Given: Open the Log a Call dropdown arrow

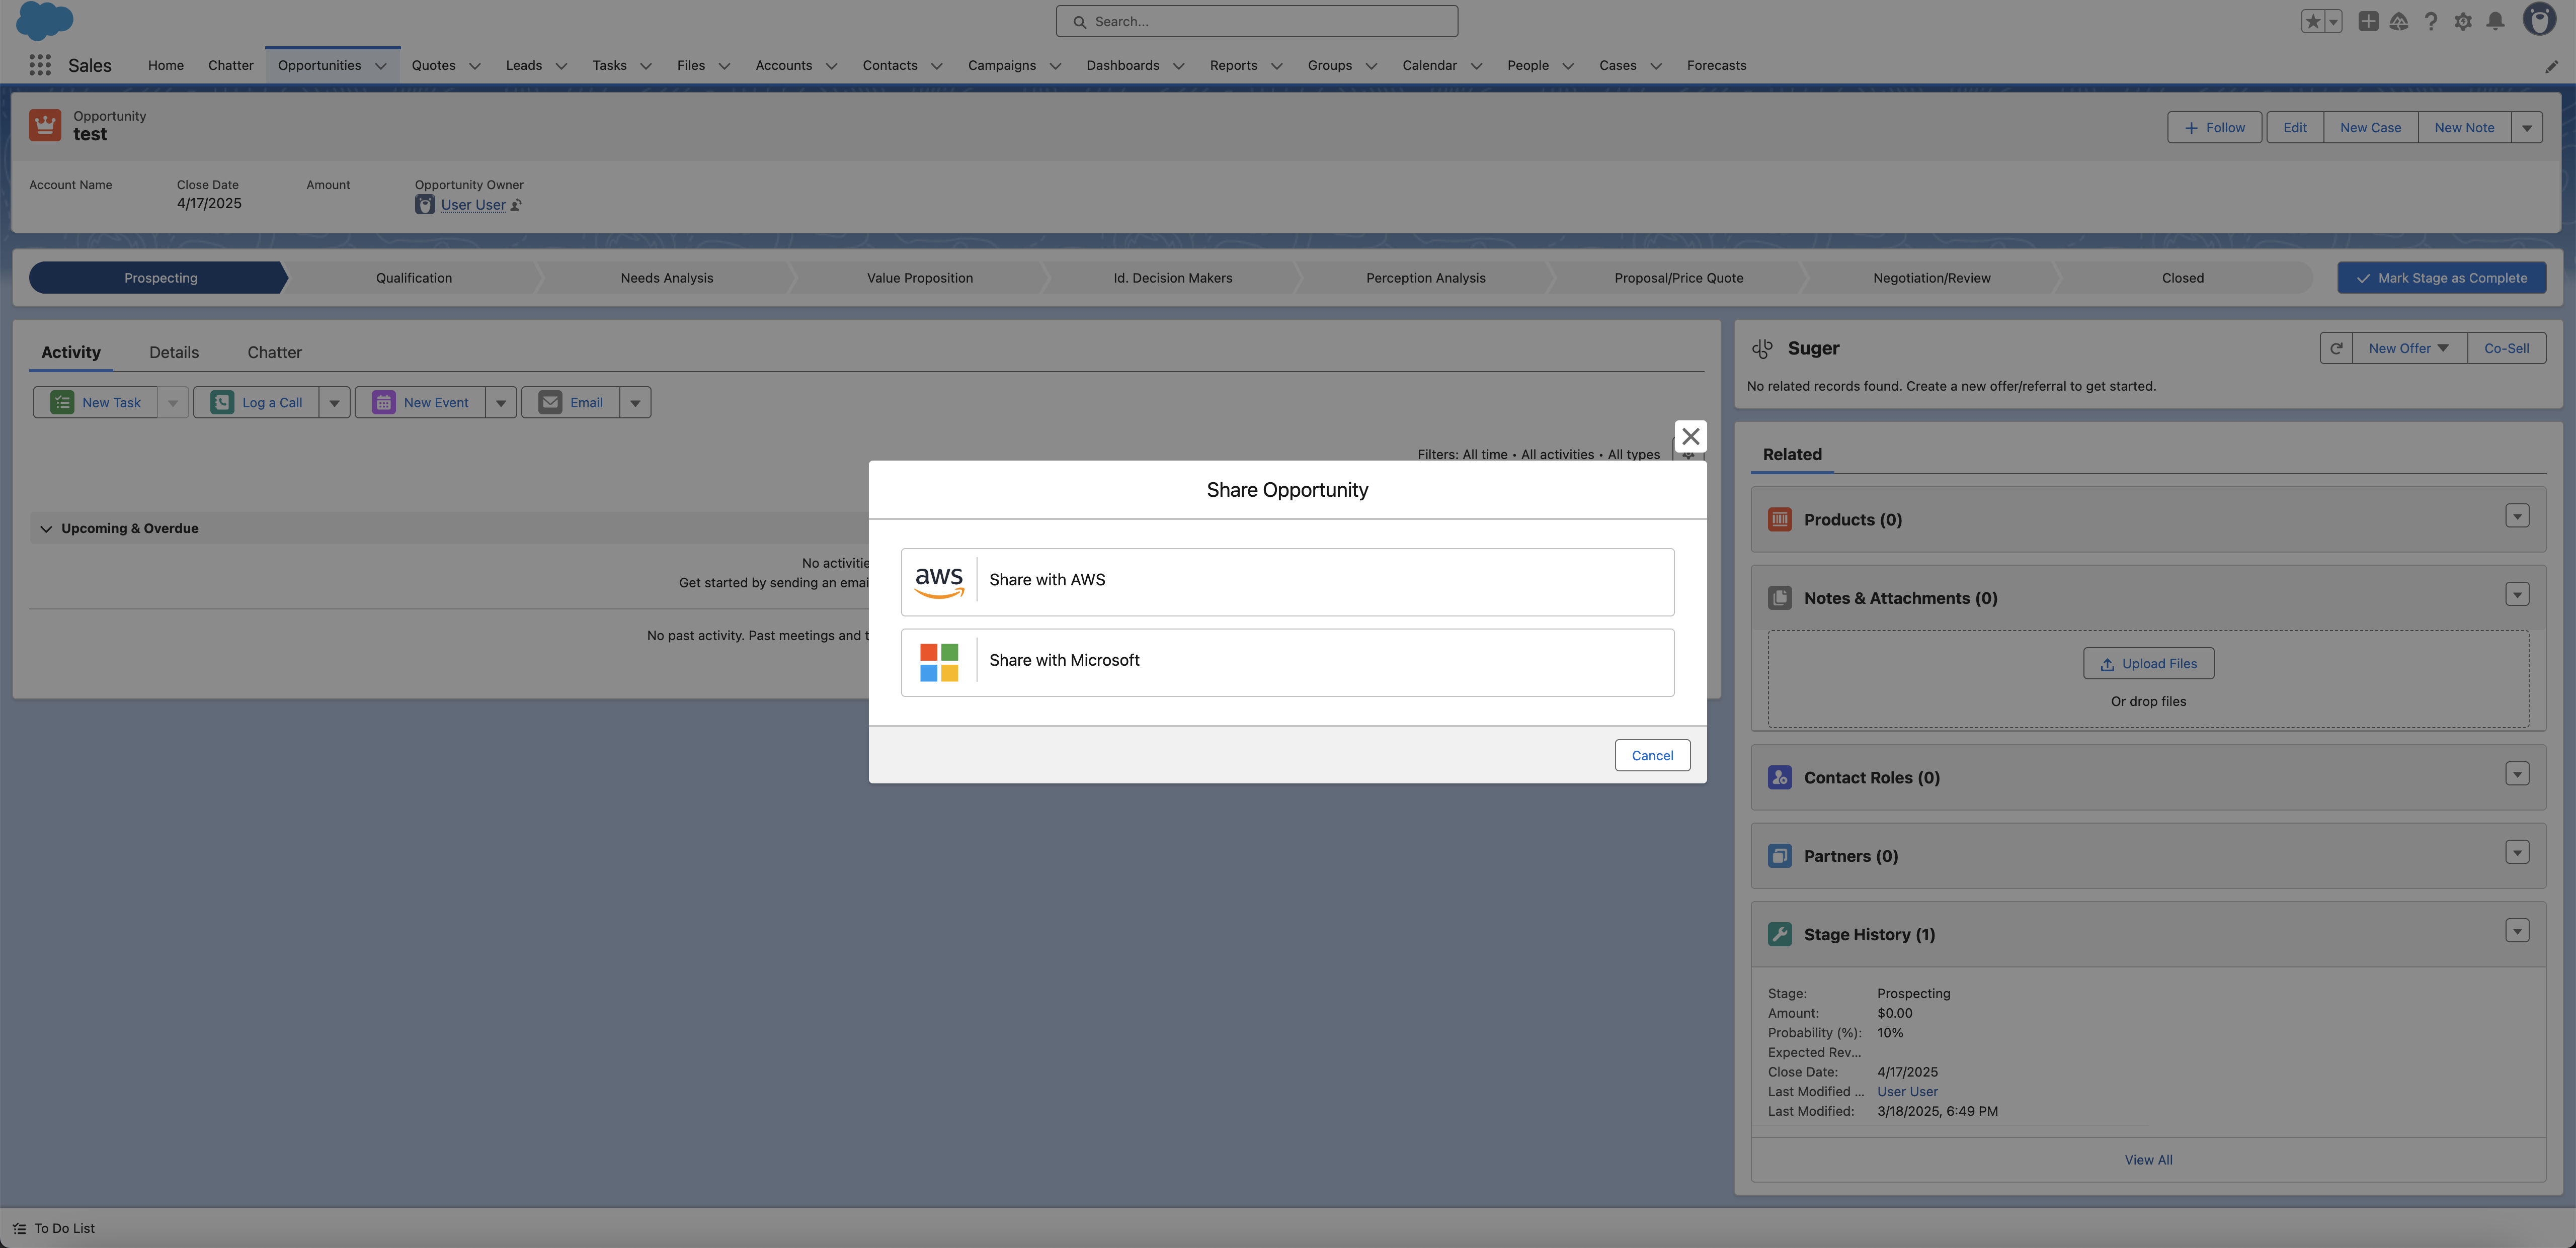Looking at the screenshot, I should [x=334, y=403].
